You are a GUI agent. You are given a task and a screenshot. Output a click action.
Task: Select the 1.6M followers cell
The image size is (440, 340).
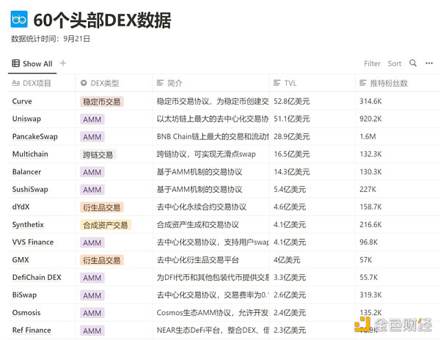tap(397, 136)
